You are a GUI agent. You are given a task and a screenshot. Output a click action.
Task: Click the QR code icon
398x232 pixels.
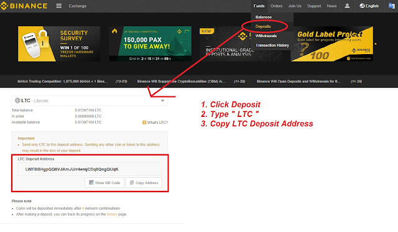91,182
